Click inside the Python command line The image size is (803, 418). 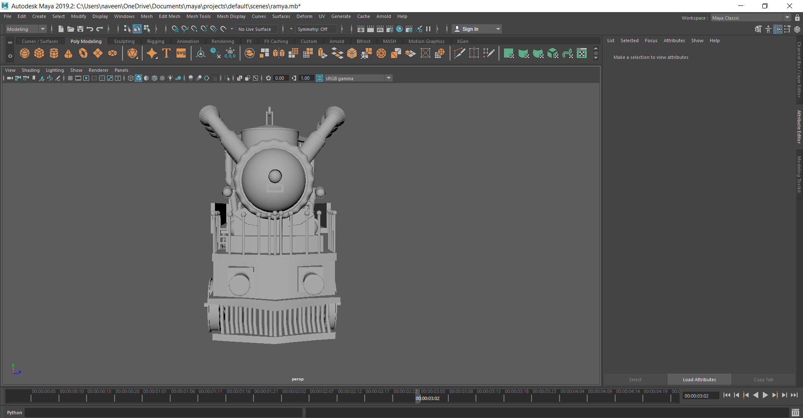point(167,413)
